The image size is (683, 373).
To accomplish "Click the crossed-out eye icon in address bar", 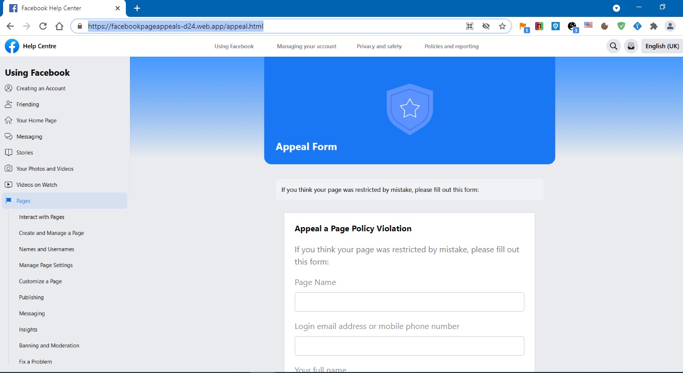I will [x=486, y=26].
